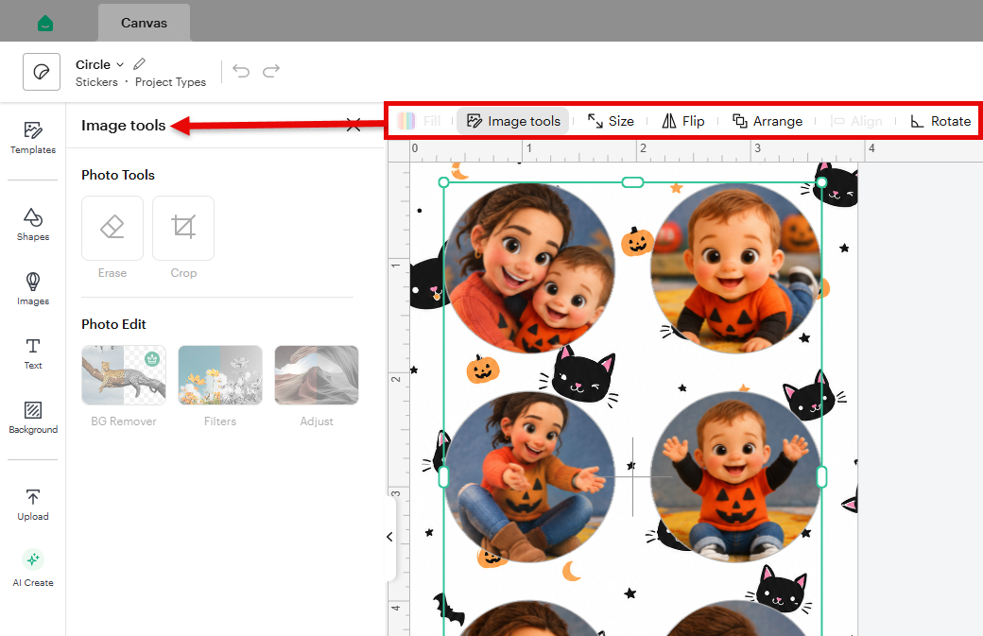The width and height of the screenshot is (983, 636).
Task: Open the Size toolbar option
Action: (611, 121)
